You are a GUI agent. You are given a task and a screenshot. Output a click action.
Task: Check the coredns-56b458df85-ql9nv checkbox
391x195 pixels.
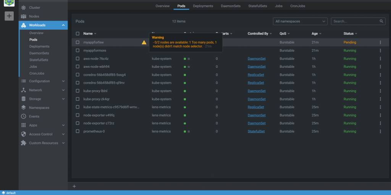[78, 83]
